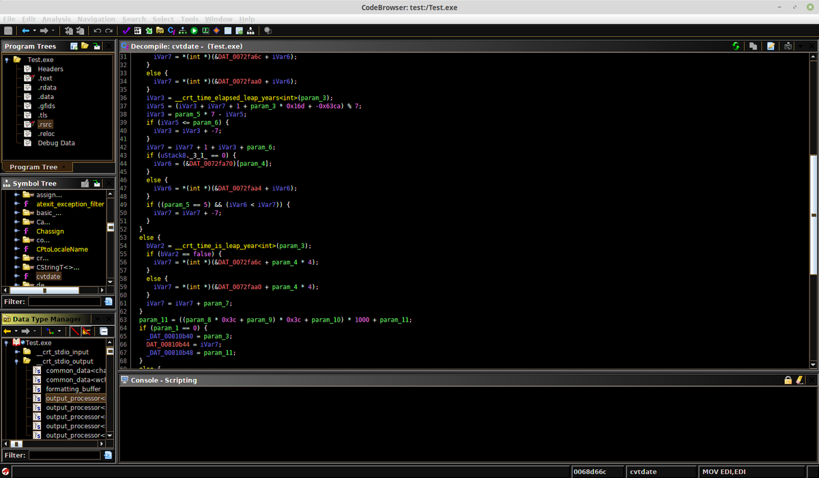819x478 pixels.
Task: Click the green arrow icon in Symbol Tree header
Action: coord(97,183)
